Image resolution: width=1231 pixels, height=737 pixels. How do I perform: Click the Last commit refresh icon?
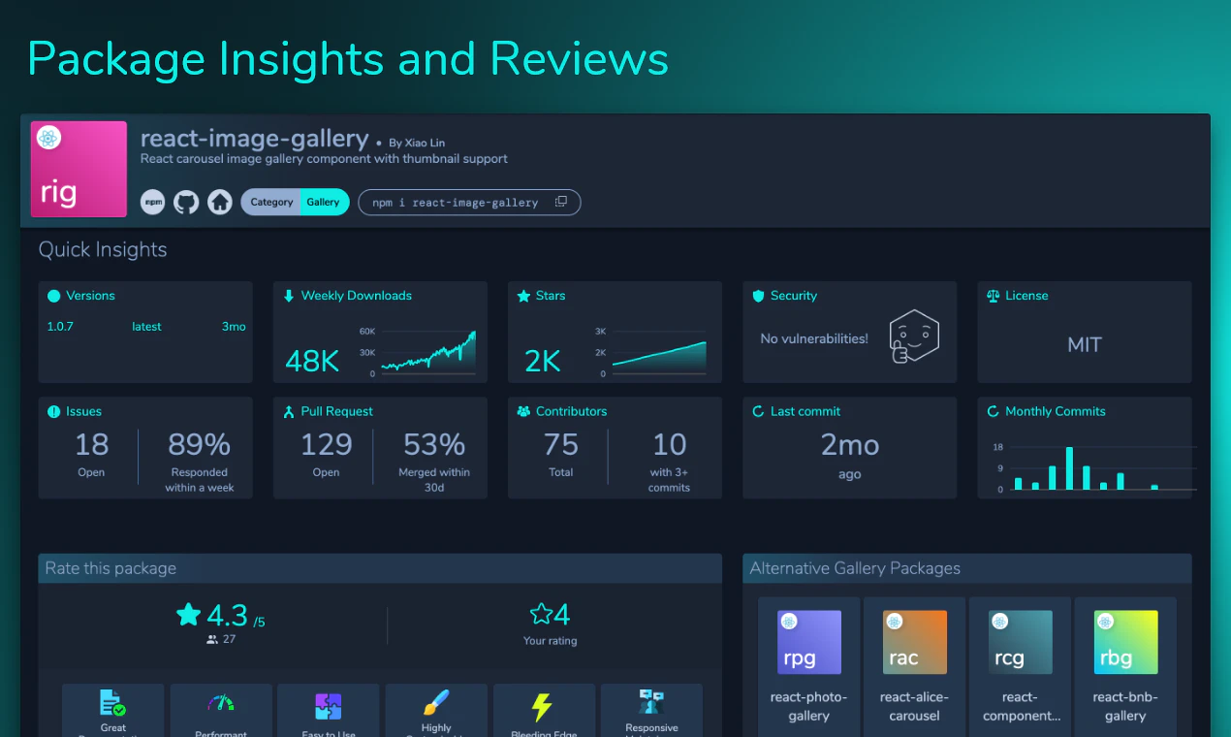click(759, 411)
